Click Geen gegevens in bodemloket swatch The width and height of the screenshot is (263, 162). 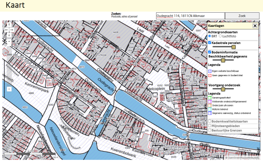[x=210, y=75]
